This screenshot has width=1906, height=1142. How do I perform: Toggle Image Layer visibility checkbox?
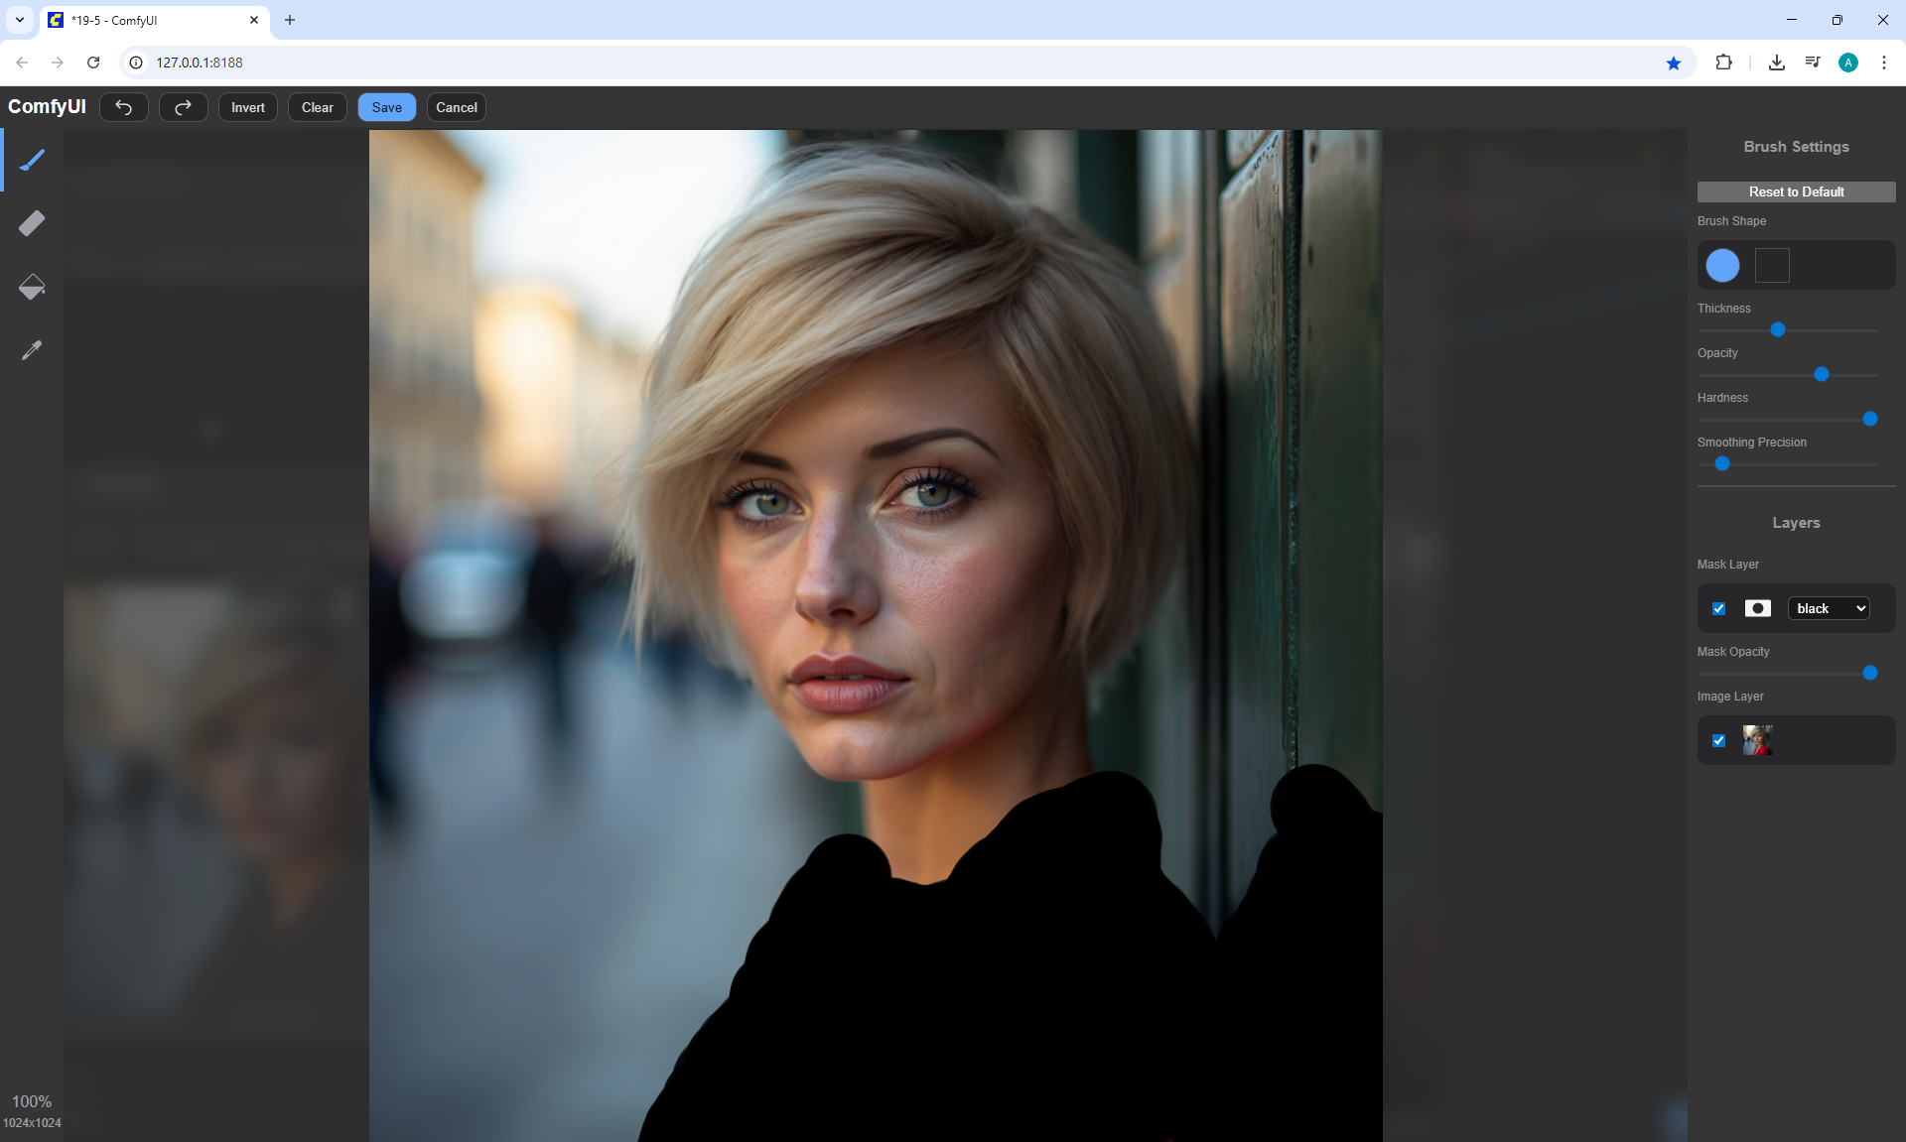tap(1719, 740)
